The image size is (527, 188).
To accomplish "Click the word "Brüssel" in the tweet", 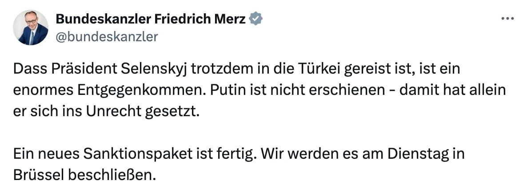I will click(39, 174).
